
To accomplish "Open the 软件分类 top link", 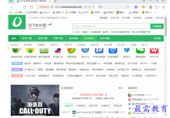I will coord(115,18).
